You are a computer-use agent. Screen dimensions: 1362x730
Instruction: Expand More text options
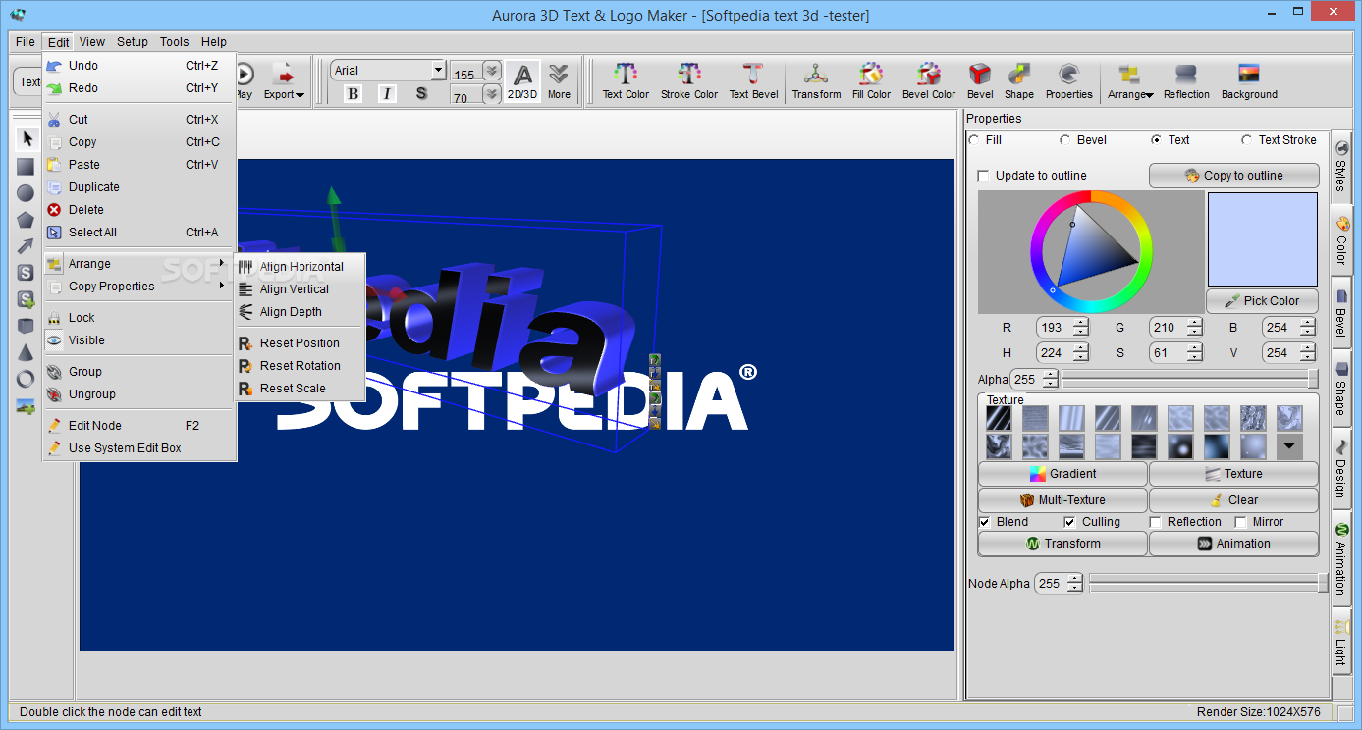pos(559,80)
